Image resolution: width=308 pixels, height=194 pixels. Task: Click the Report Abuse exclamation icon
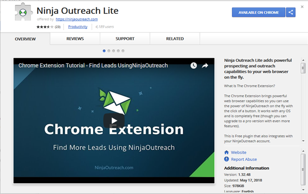[227, 159]
